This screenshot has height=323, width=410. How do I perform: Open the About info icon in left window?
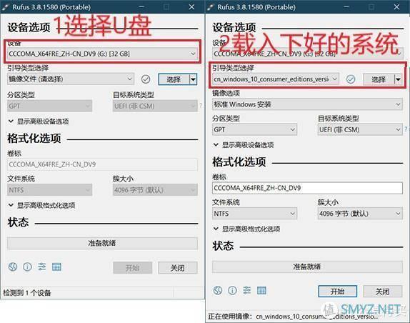27,267
